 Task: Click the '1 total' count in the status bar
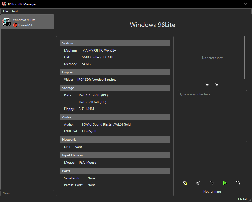click(x=242, y=199)
